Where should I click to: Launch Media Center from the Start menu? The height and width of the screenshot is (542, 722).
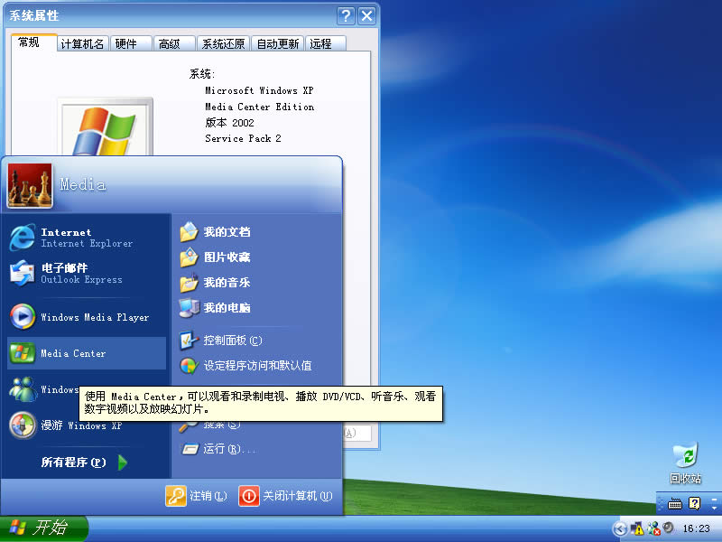87,353
